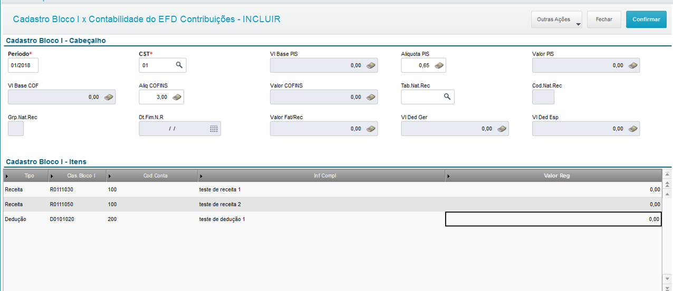Image resolution: width=673 pixels, height=291 pixels.
Task: Expand the Outras Ações dropdown arrow
Action: (578, 24)
